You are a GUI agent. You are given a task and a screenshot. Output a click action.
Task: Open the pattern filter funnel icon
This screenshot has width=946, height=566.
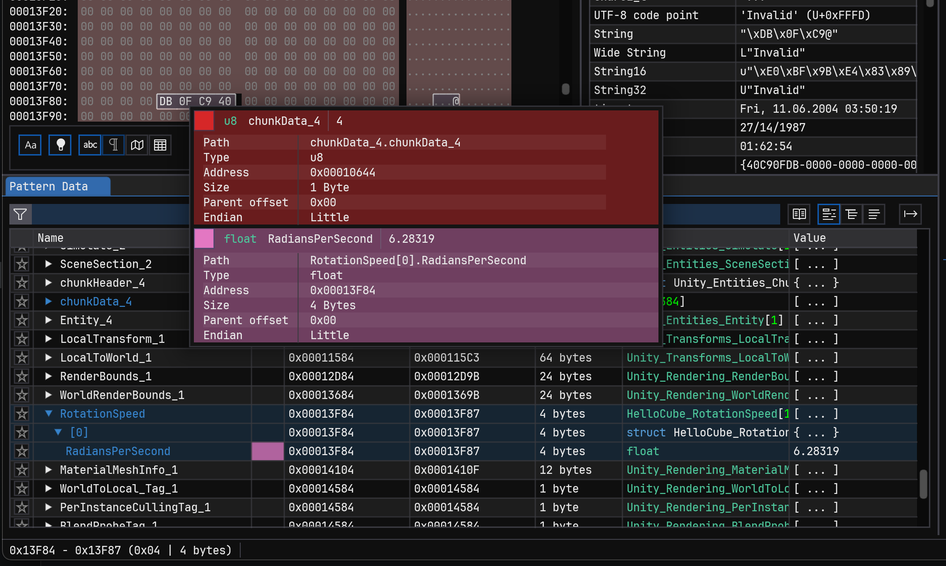(20, 214)
